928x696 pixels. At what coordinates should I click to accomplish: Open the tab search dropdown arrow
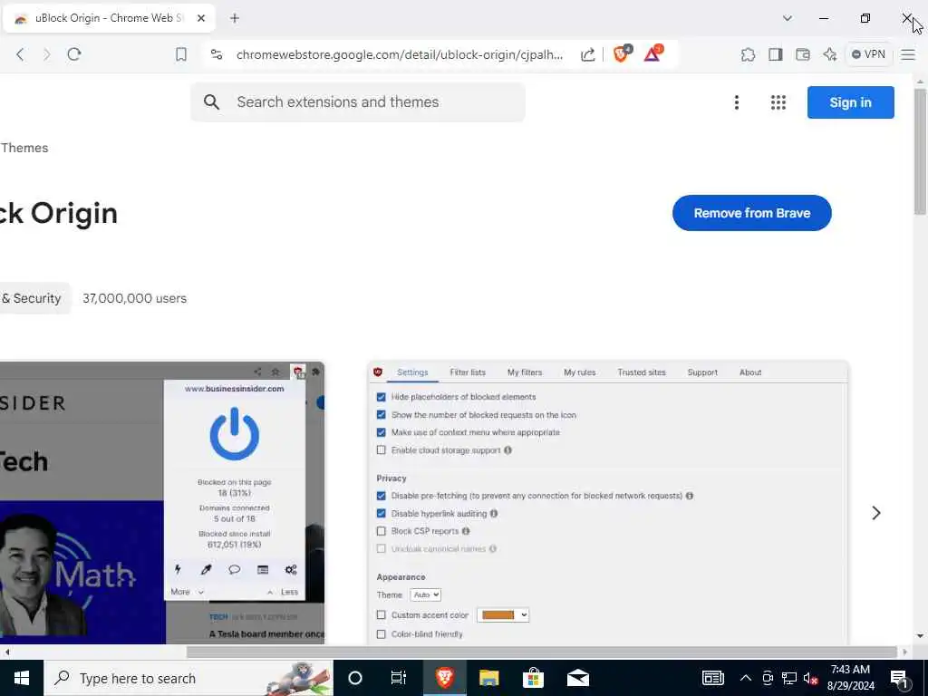[x=788, y=18]
